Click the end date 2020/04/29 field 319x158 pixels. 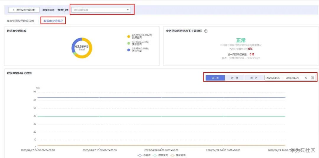[x=292, y=78]
